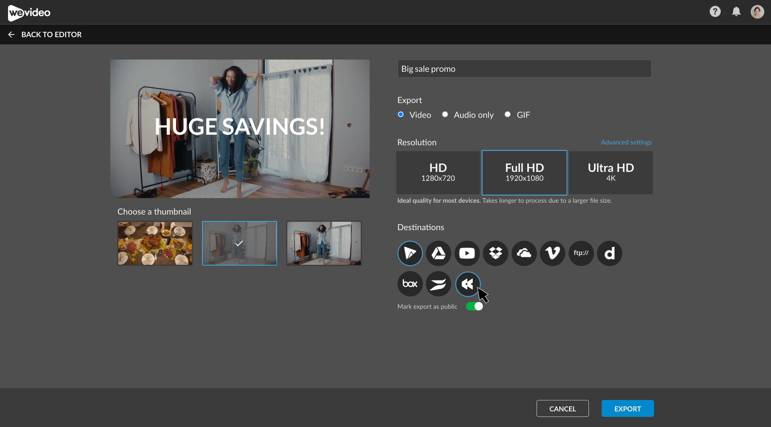Choose the Box destination icon

[410, 284]
